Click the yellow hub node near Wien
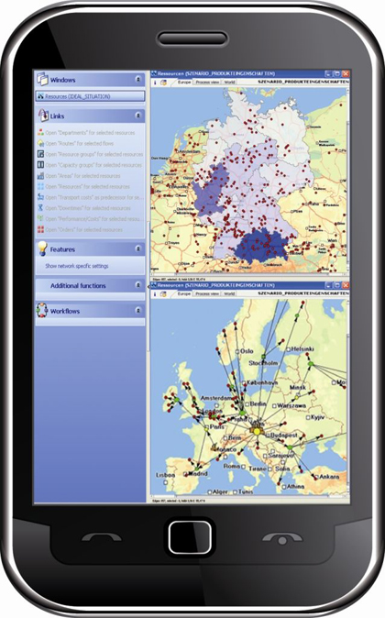 [x=257, y=432]
